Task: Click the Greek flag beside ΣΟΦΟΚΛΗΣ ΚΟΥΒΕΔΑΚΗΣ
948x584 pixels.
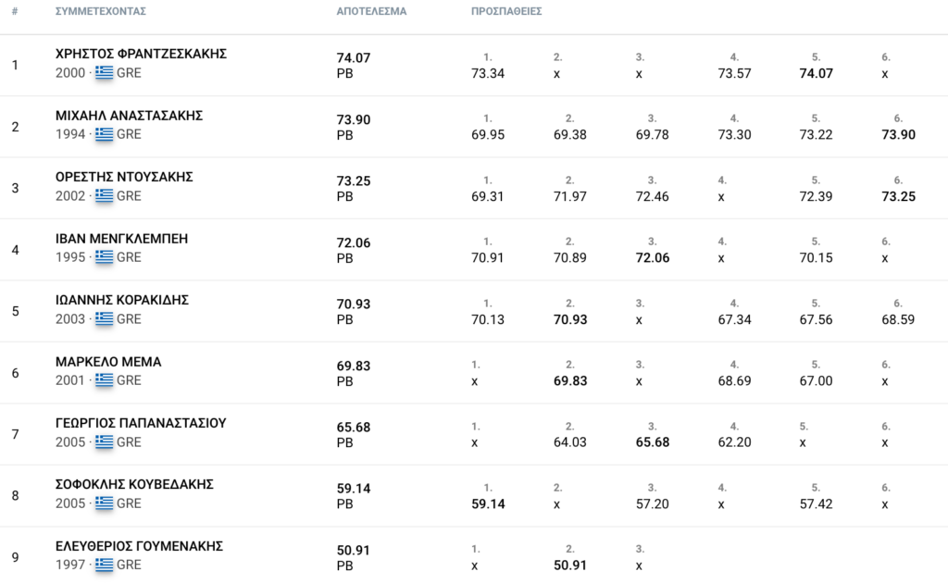Action: [x=104, y=503]
